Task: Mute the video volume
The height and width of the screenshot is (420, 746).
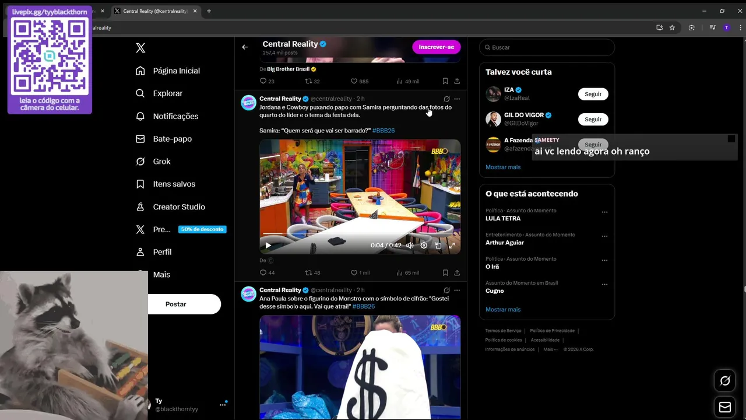Action: click(410, 246)
